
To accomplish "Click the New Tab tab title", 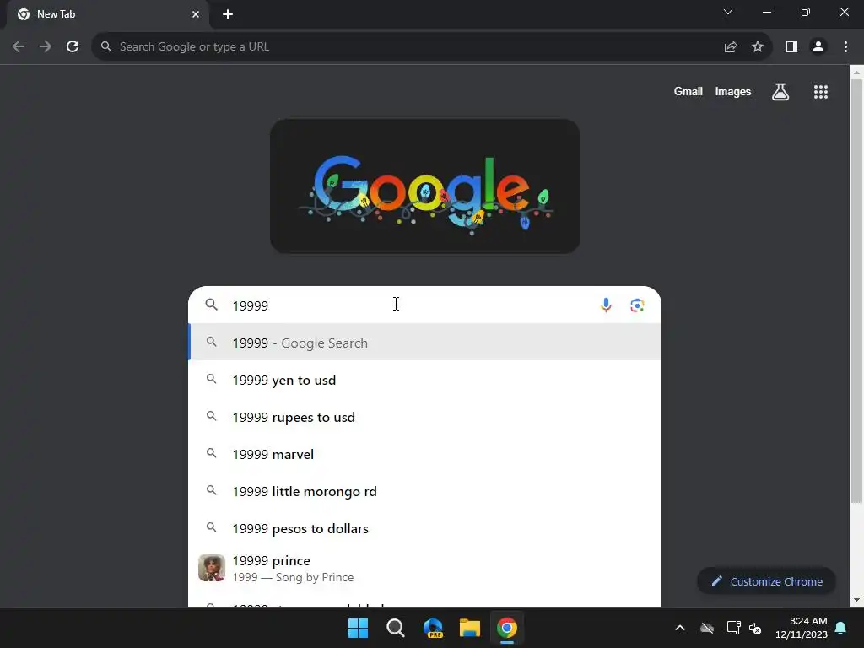I will (x=56, y=14).
